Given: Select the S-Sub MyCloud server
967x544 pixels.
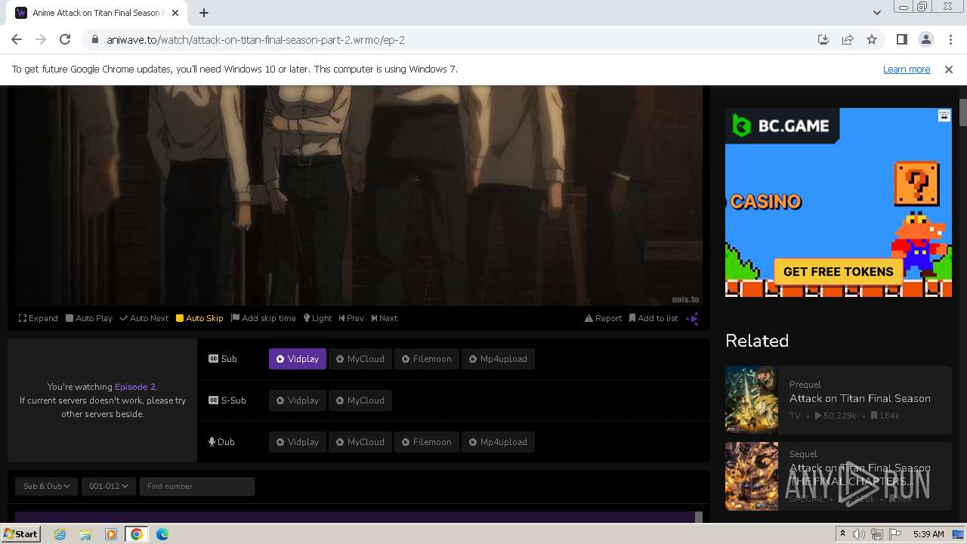Looking at the screenshot, I should coord(360,400).
